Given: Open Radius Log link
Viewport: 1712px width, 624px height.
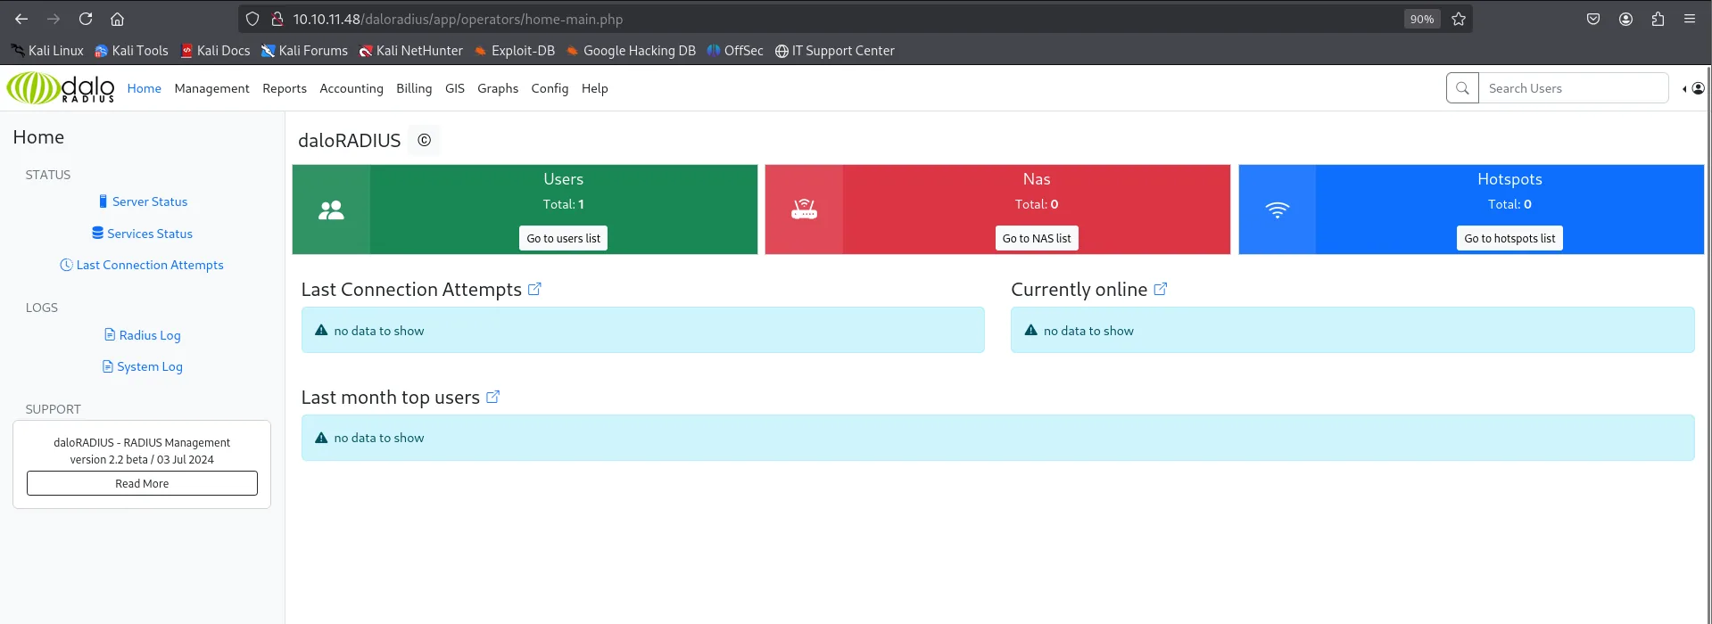Looking at the screenshot, I should [143, 335].
